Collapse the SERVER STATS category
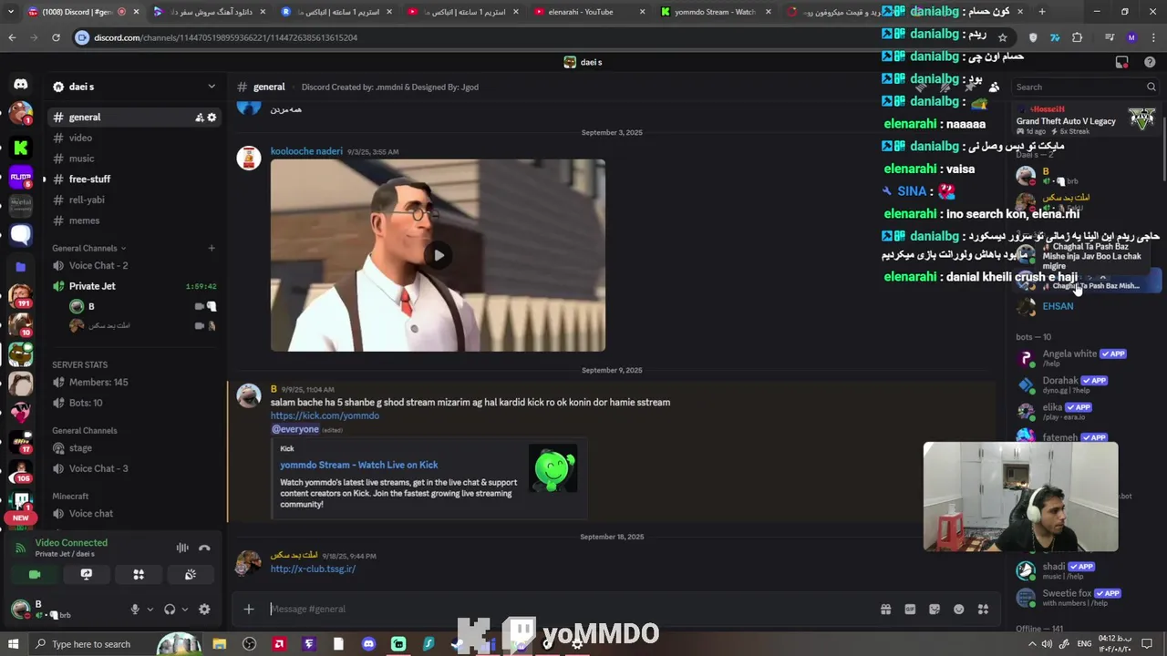Screen dimensions: 1167x656 pos(79,364)
